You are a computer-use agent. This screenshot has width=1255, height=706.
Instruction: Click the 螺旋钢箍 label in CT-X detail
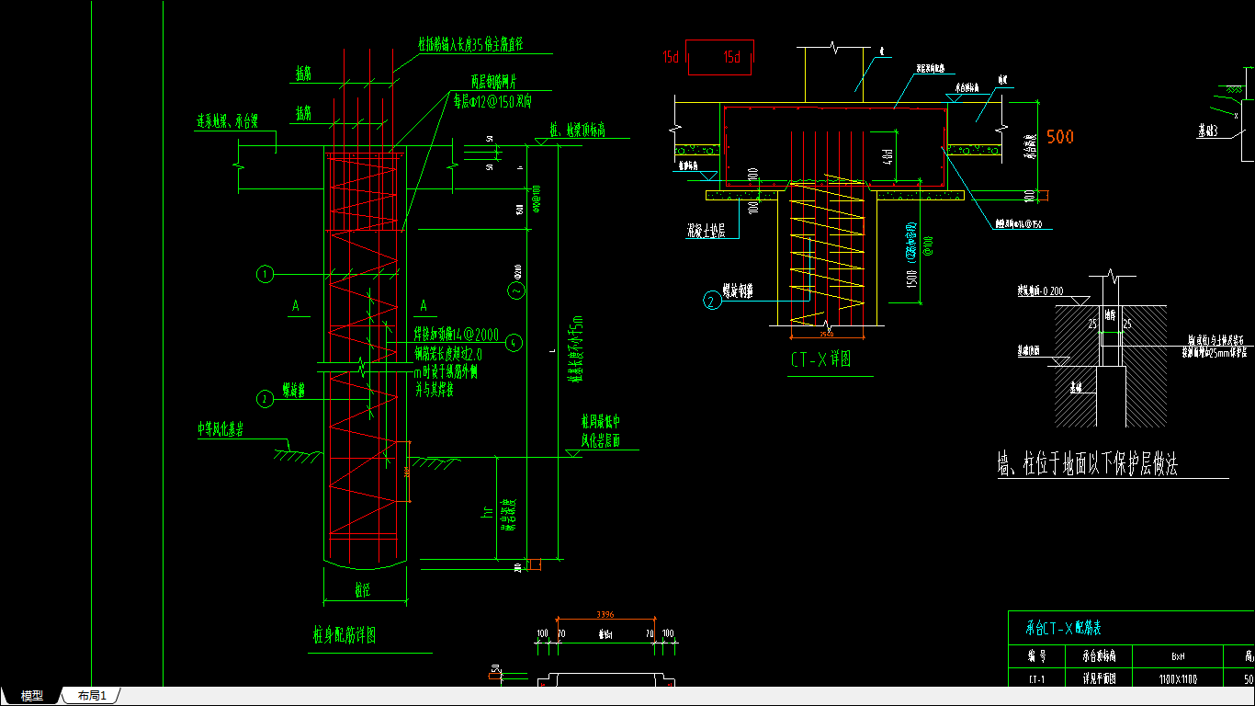click(738, 291)
